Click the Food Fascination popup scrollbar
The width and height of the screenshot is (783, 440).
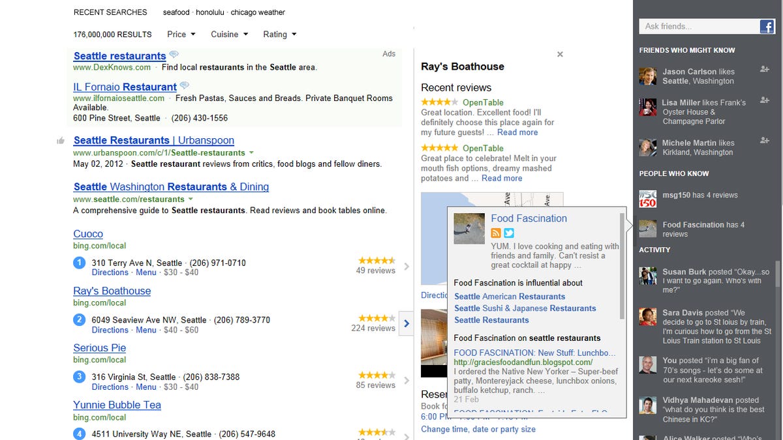[622, 267]
